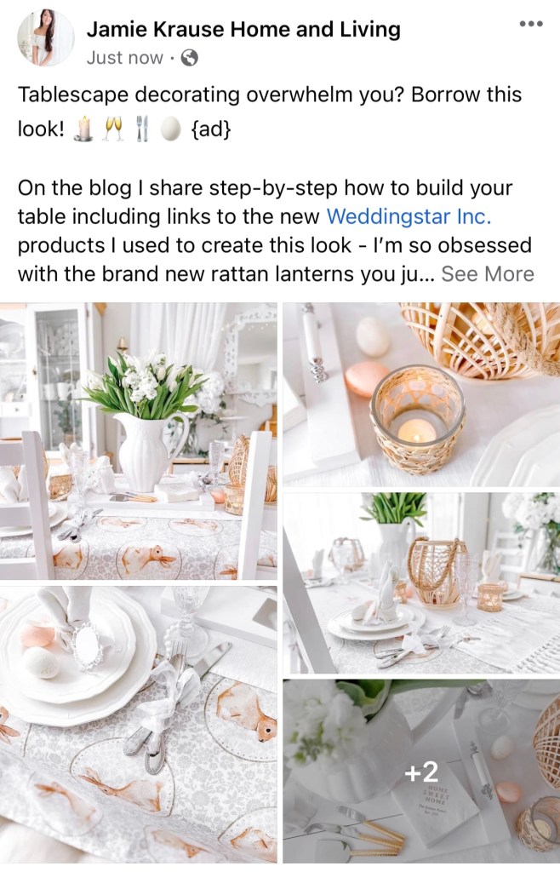
Task: Open Jamie Krause profile picture
Action: coord(46,37)
